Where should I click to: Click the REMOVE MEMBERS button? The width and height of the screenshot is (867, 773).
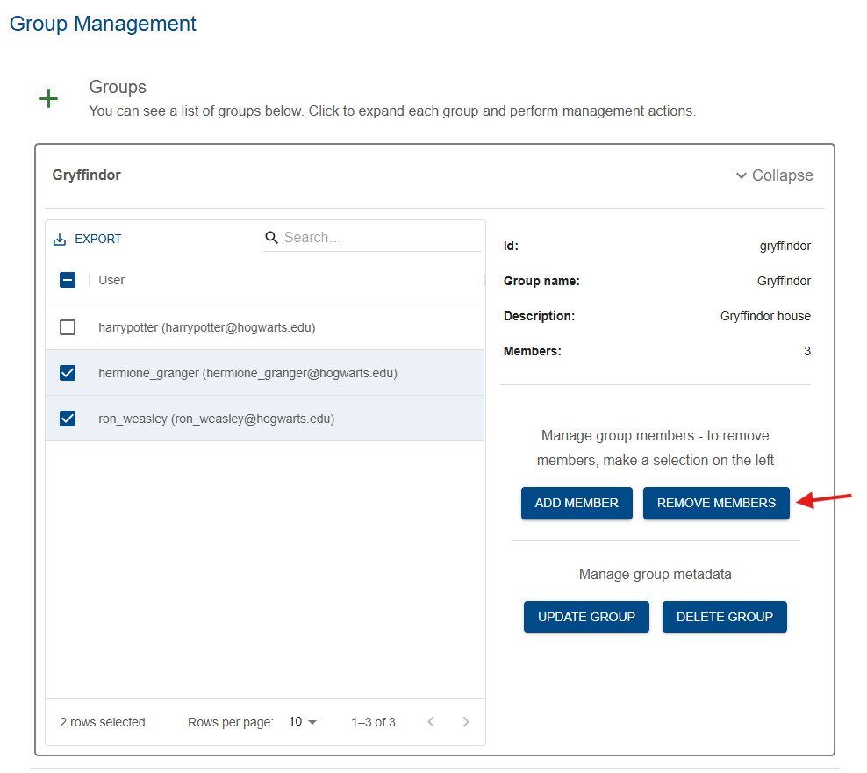716,503
